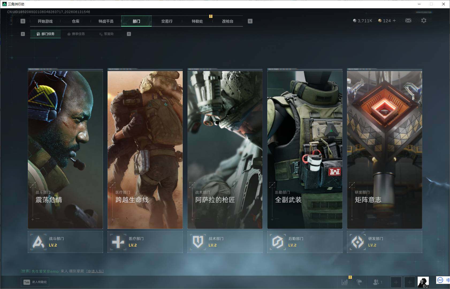Click the tactical department shield icon
This screenshot has height=289, width=450.
(x=198, y=242)
